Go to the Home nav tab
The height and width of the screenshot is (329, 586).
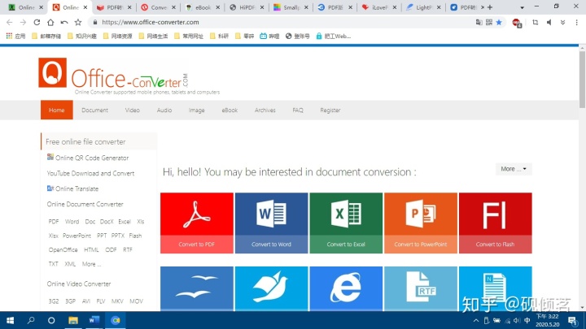56,110
